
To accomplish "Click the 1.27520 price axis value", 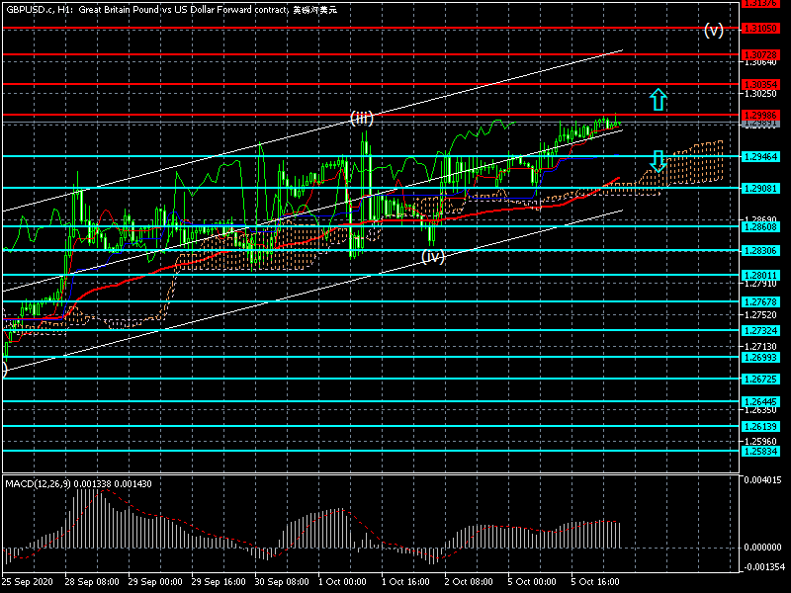I will pos(760,315).
